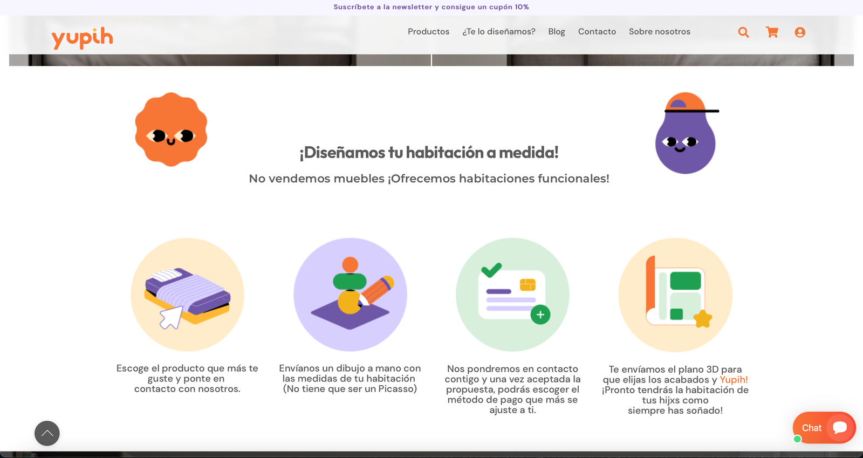The image size is (863, 458).
Task: Navigate to Sobre nosotros
Action: coord(659,32)
